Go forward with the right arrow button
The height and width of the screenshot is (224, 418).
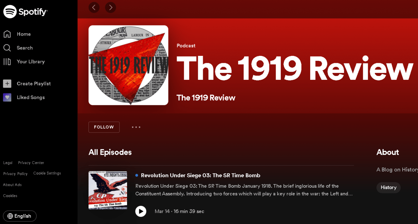[x=110, y=7]
